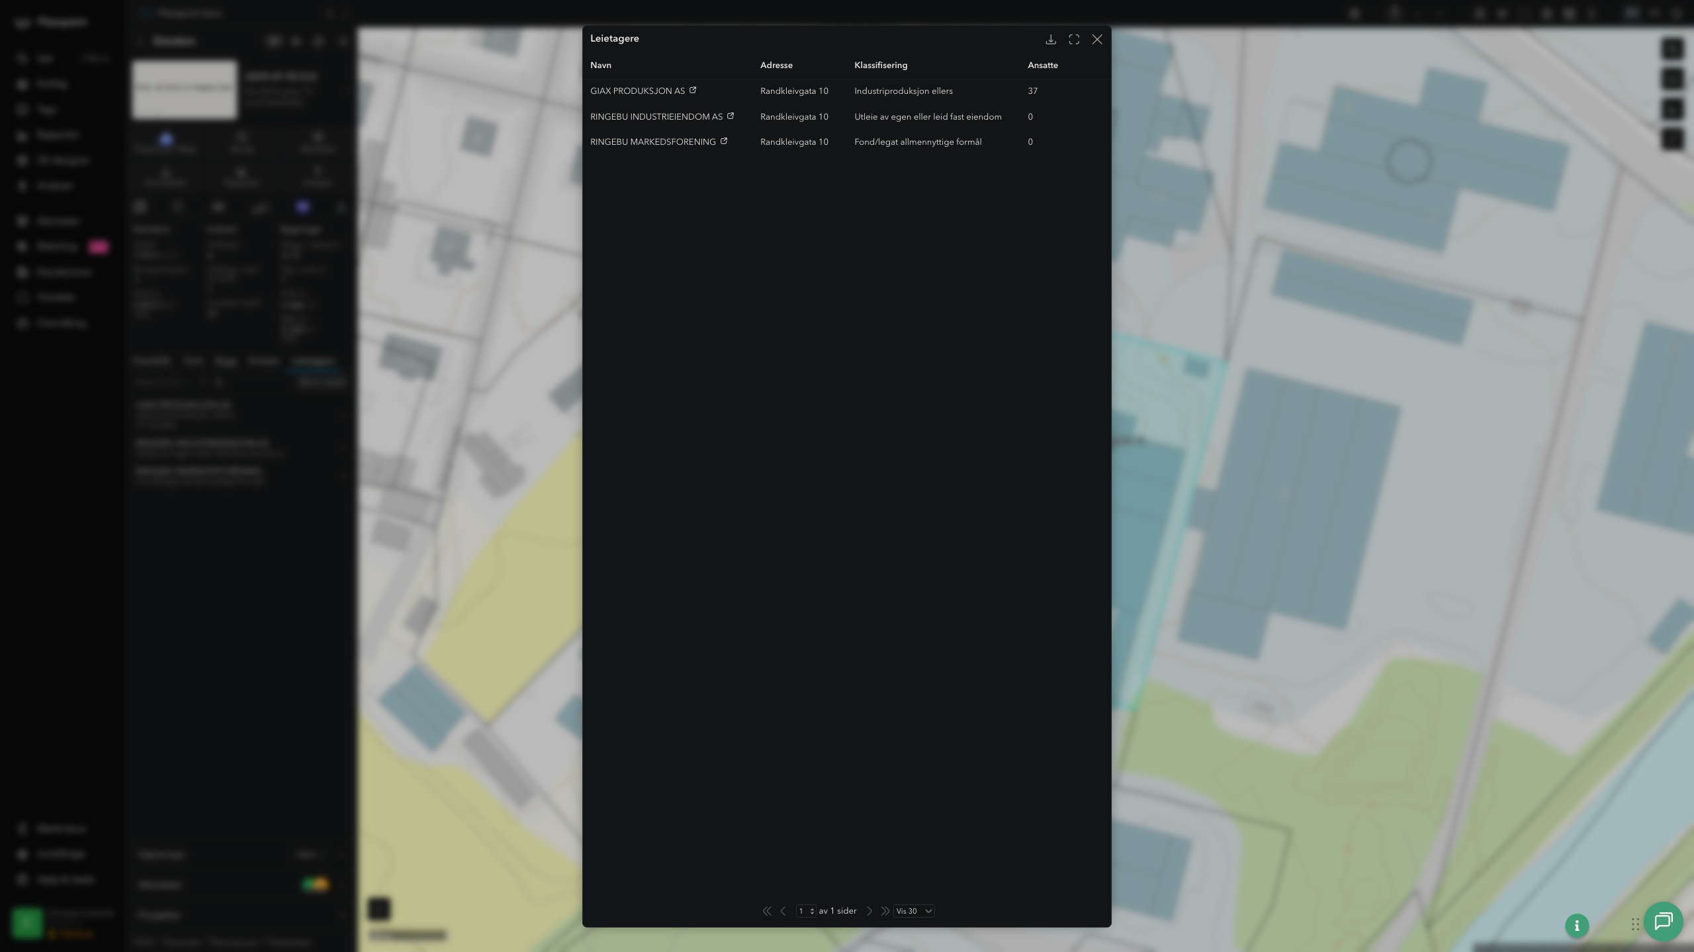Click the Leietagere dialog title
The height and width of the screenshot is (952, 1694).
(615, 38)
